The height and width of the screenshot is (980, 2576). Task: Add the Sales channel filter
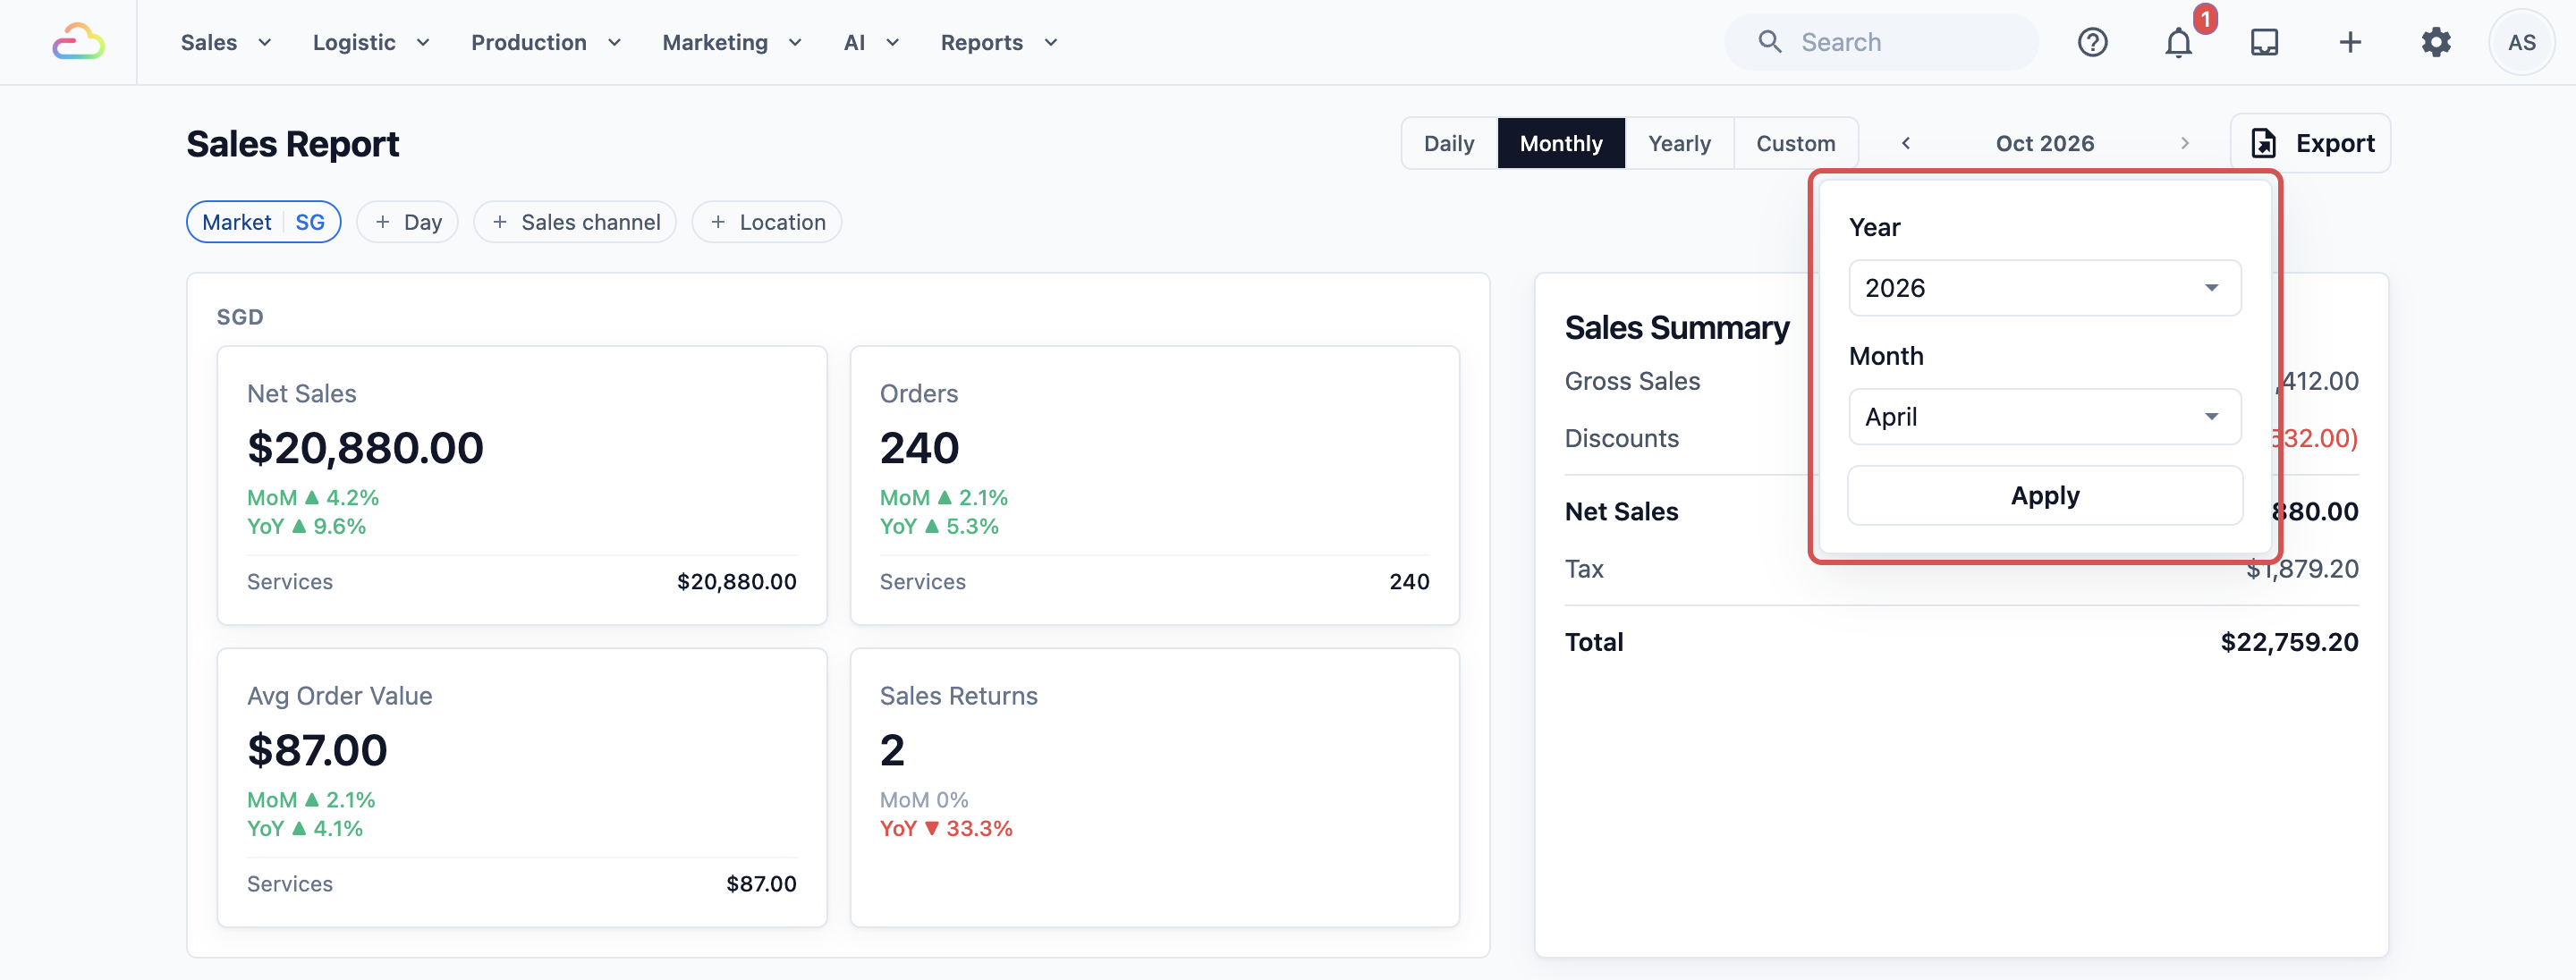pyautogui.click(x=575, y=222)
